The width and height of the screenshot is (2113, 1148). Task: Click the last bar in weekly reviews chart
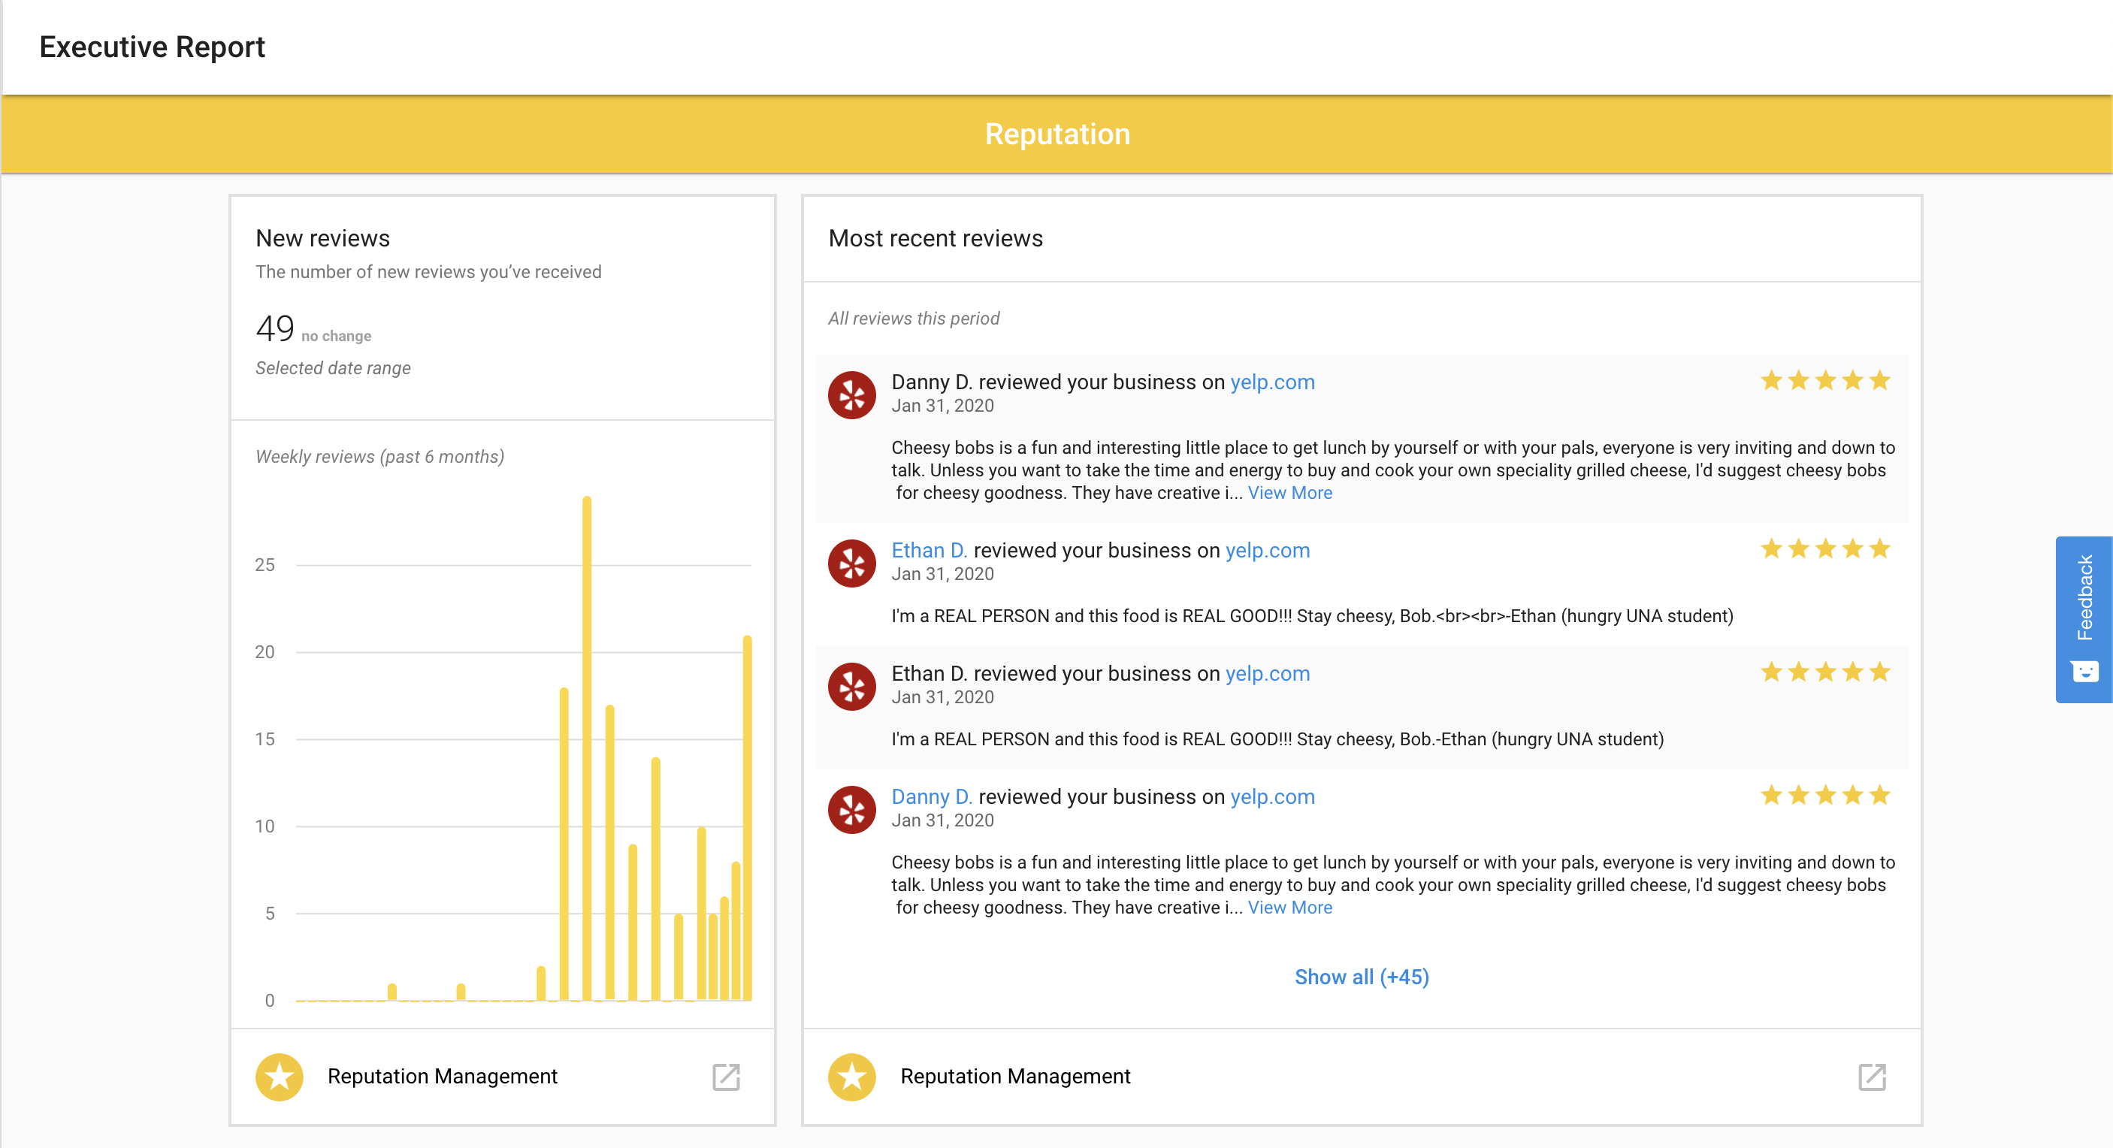click(747, 817)
